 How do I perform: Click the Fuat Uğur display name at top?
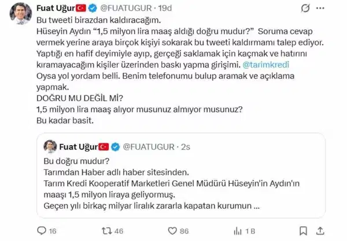56,8
